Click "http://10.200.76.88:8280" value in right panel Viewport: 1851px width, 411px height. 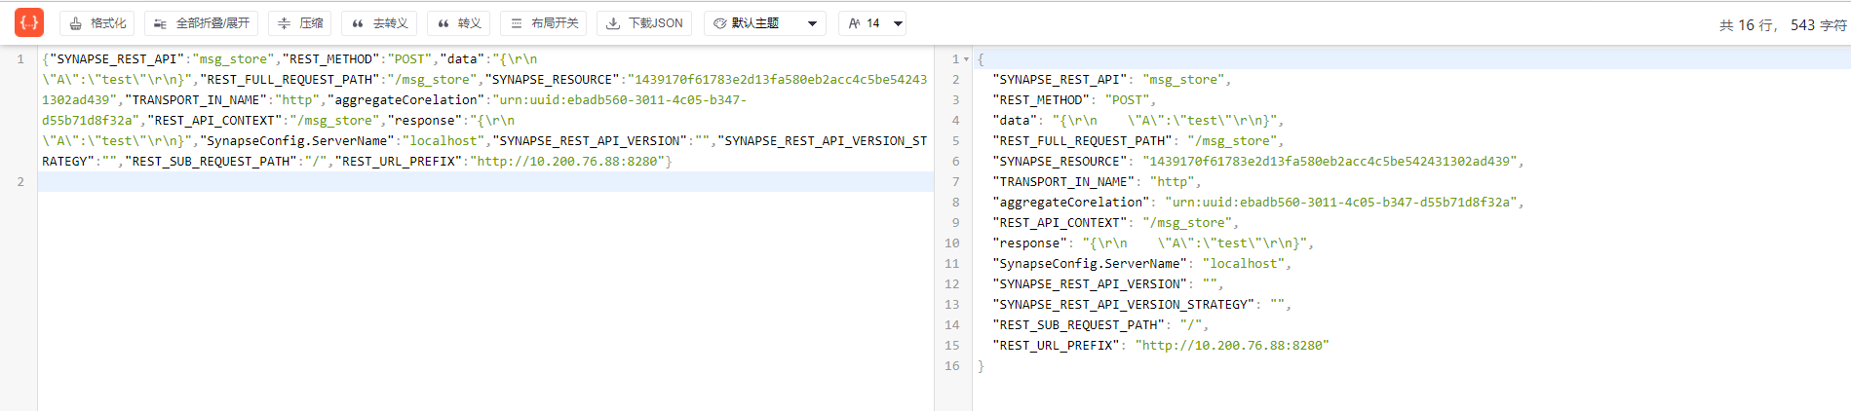[x=1232, y=346]
